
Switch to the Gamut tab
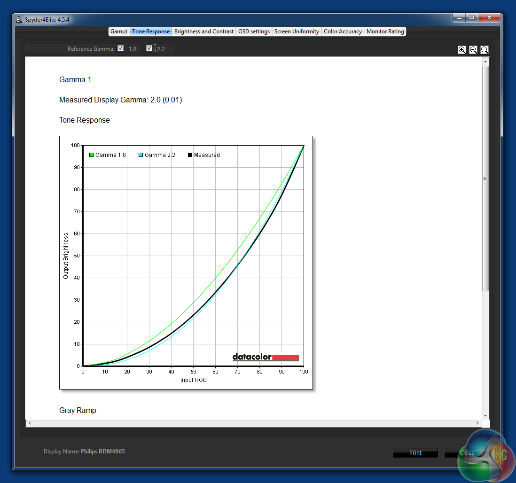coord(119,31)
